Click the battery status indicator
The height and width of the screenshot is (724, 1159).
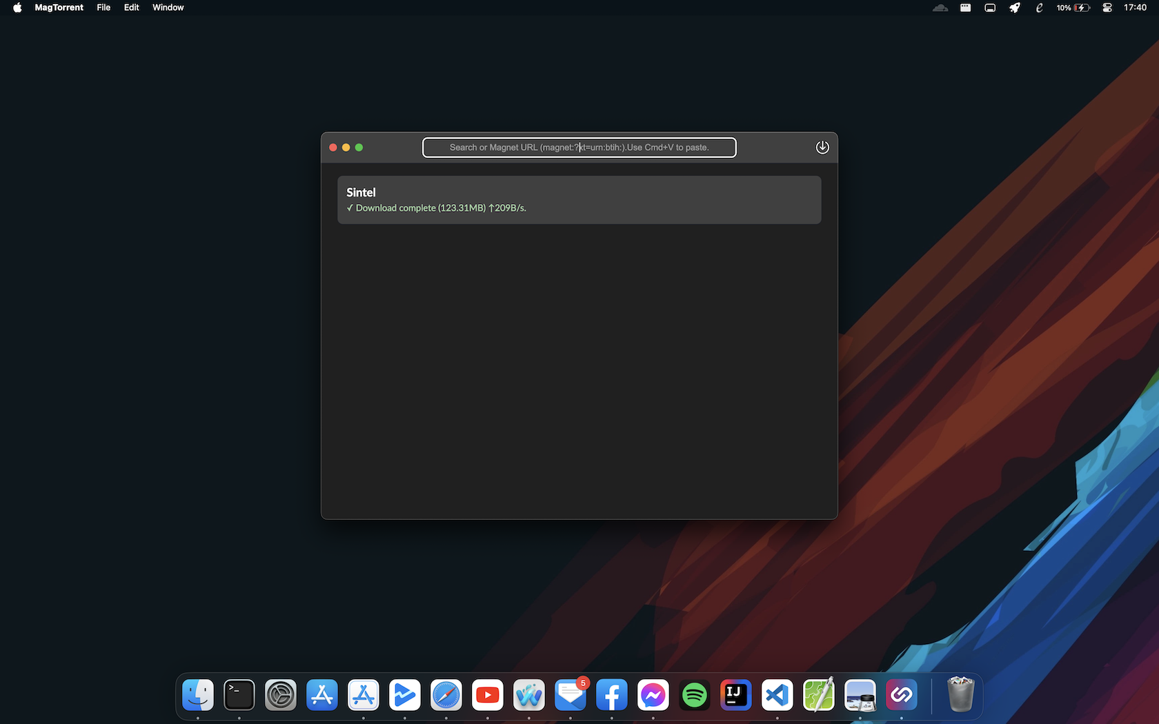(x=1073, y=8)
